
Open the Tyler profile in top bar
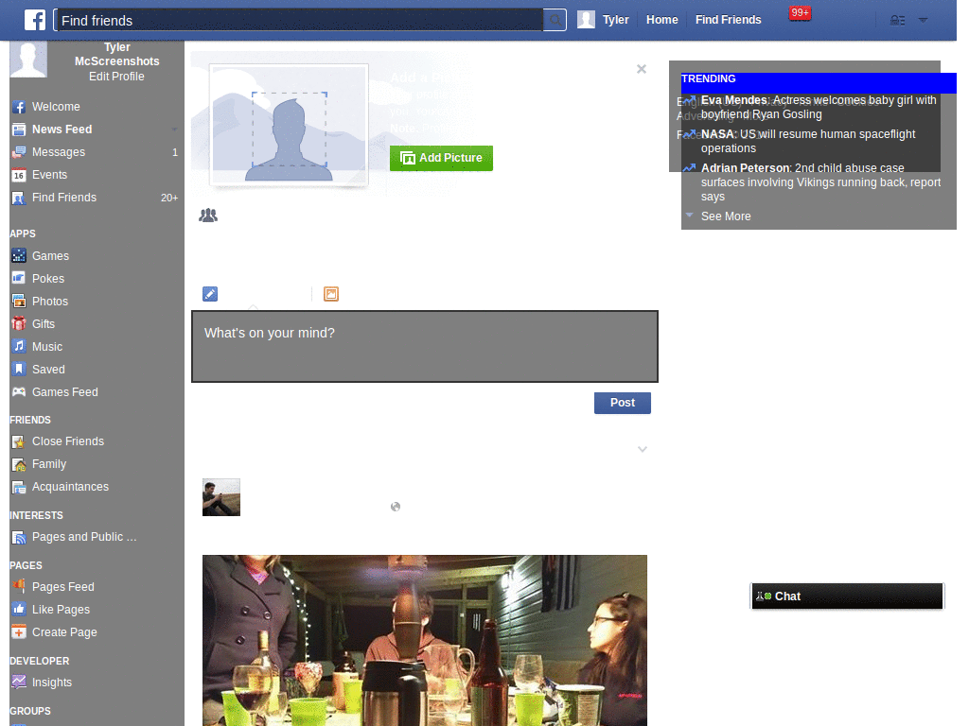(x=615, y=20)
